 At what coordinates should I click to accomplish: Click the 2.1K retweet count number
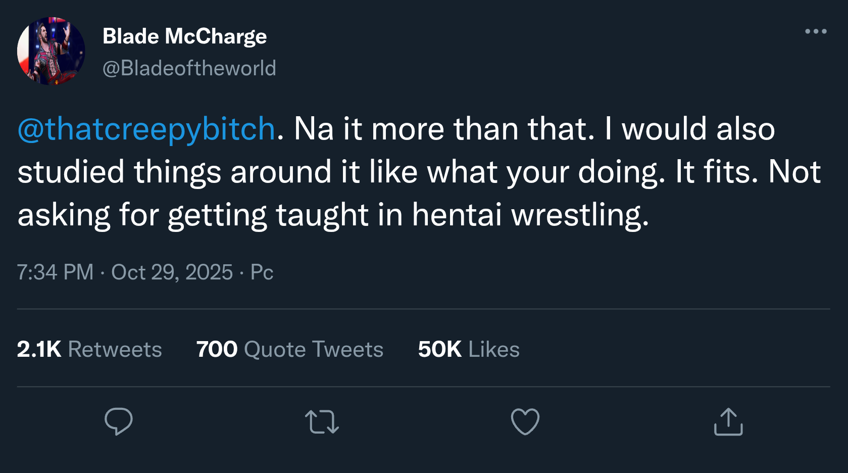(39, 349)
